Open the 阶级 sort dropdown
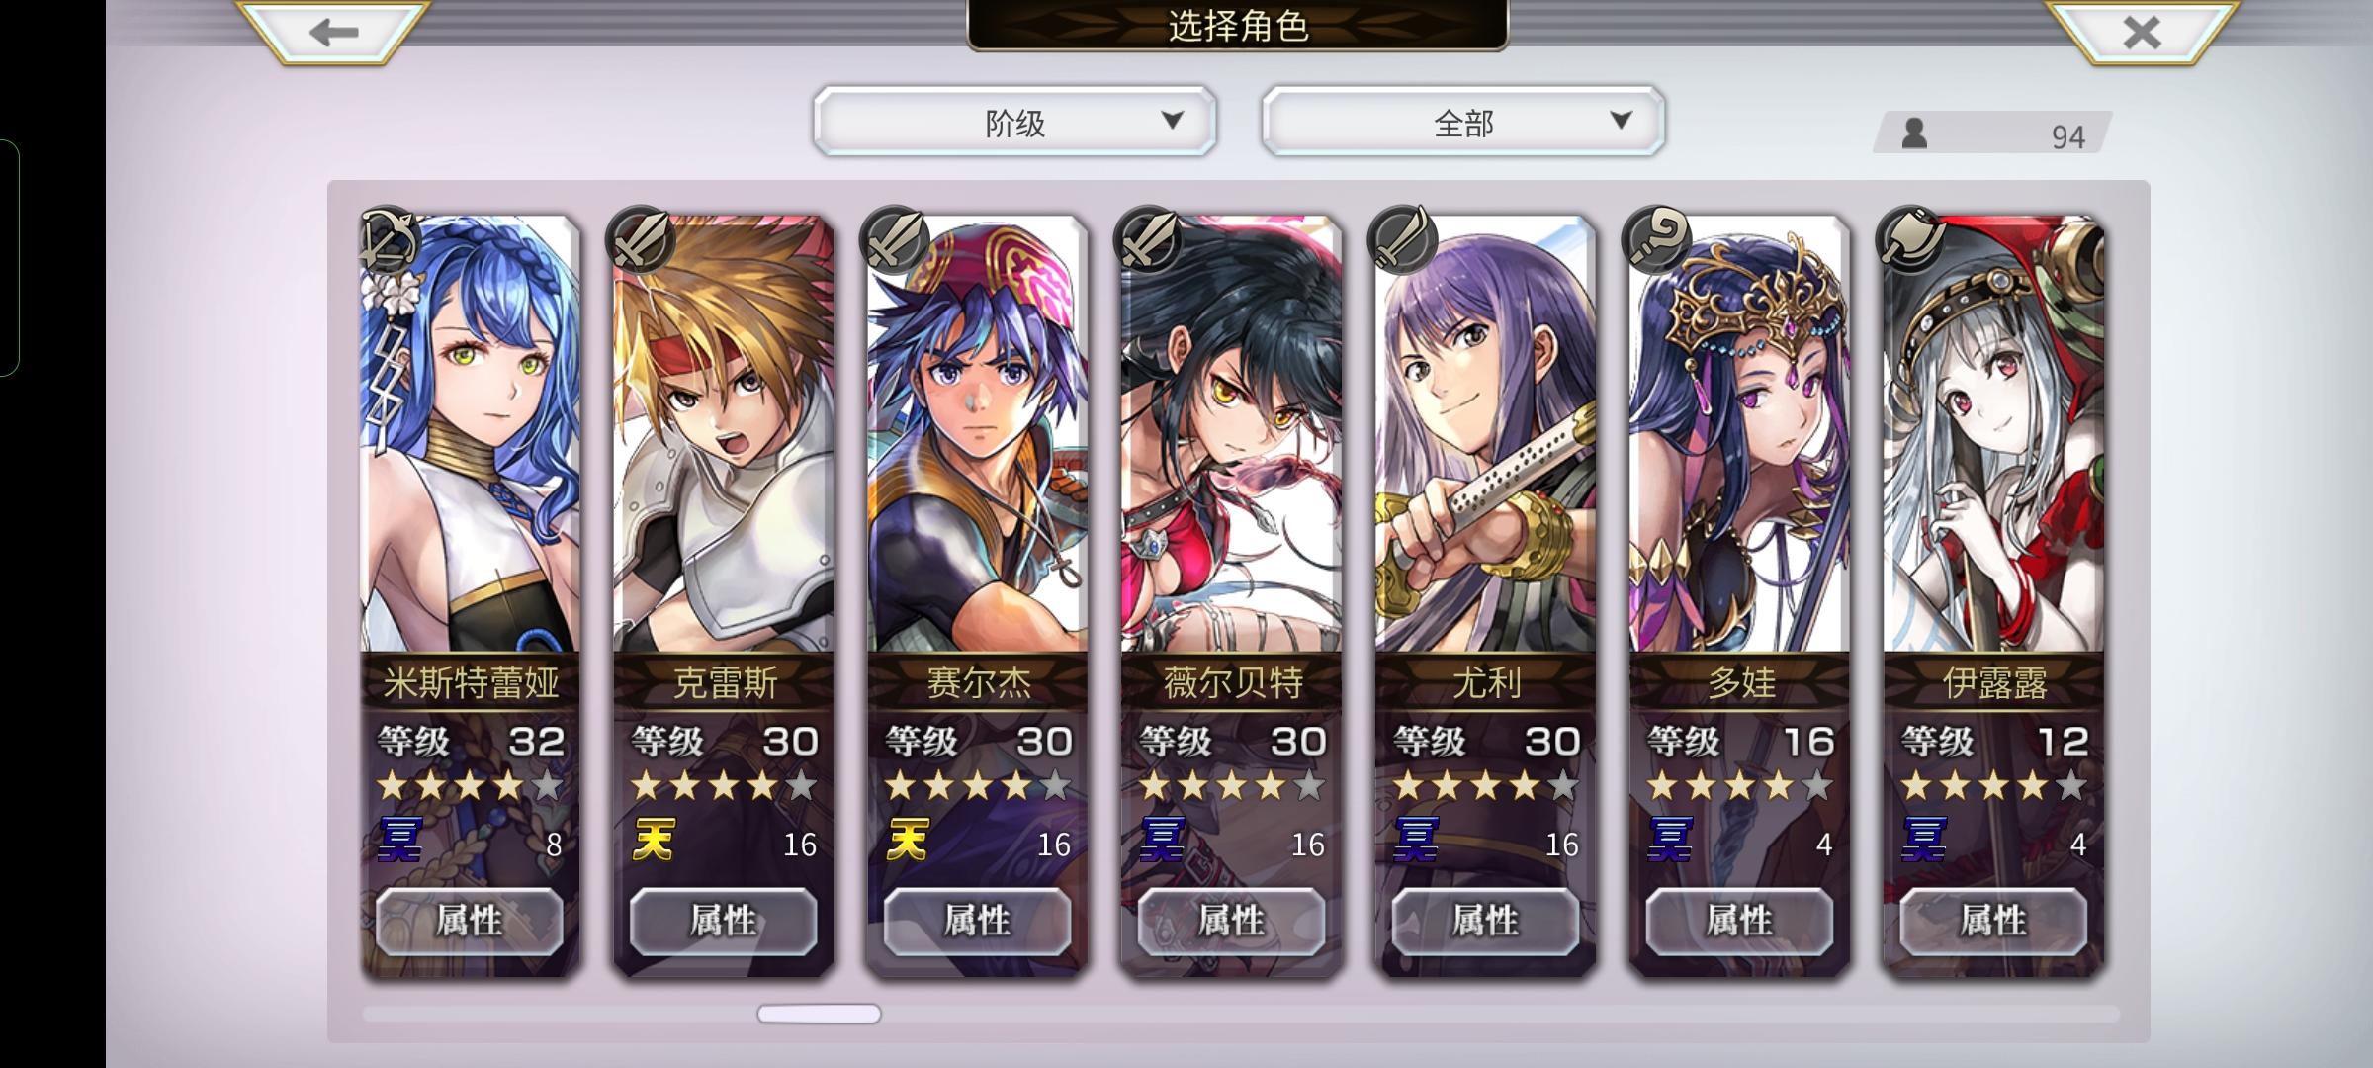The width and height of the screenshot is (2373, 1068). (1014, 122)
